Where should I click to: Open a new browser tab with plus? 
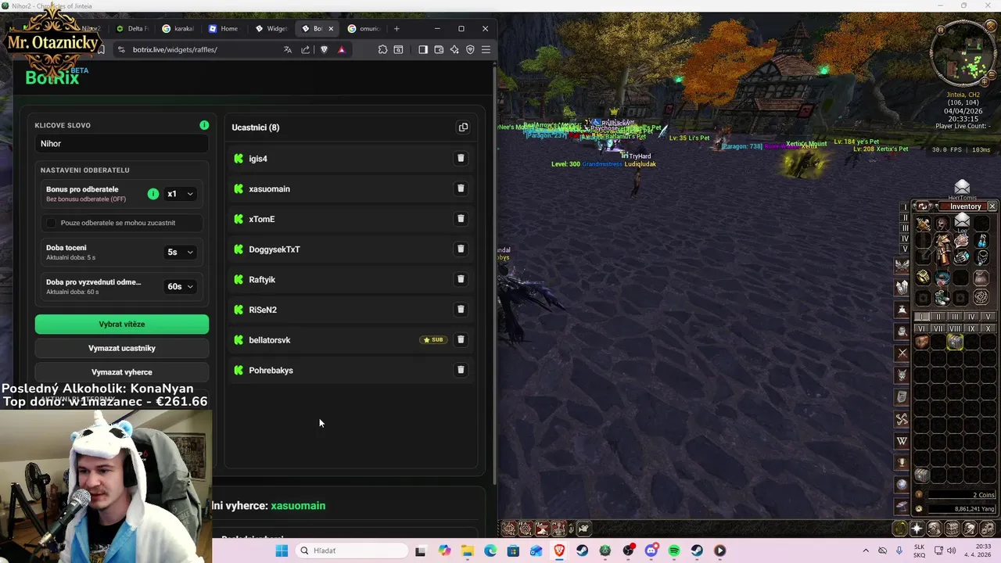pos(396,29)
